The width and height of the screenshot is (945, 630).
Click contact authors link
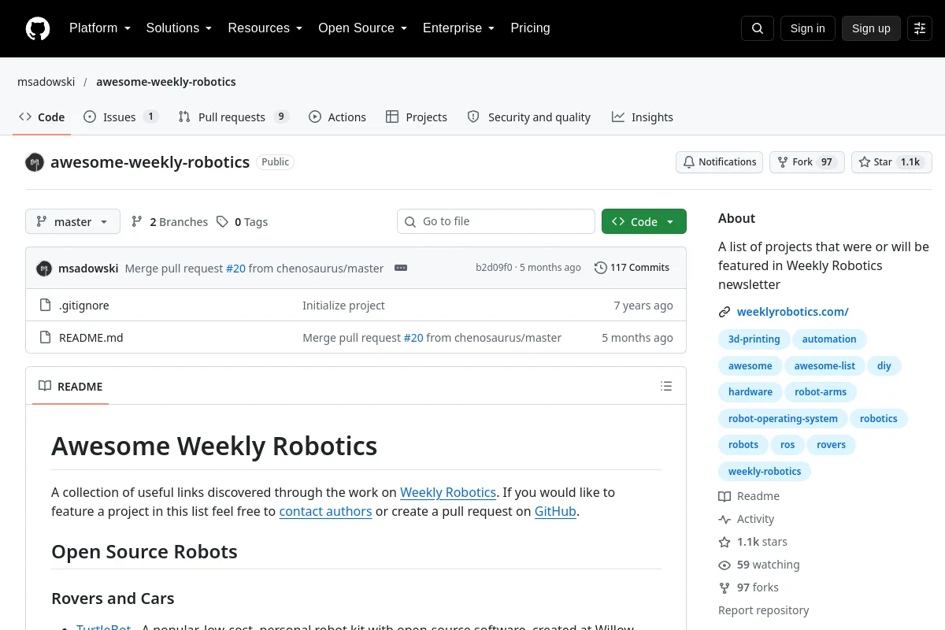tap(325, 511)
